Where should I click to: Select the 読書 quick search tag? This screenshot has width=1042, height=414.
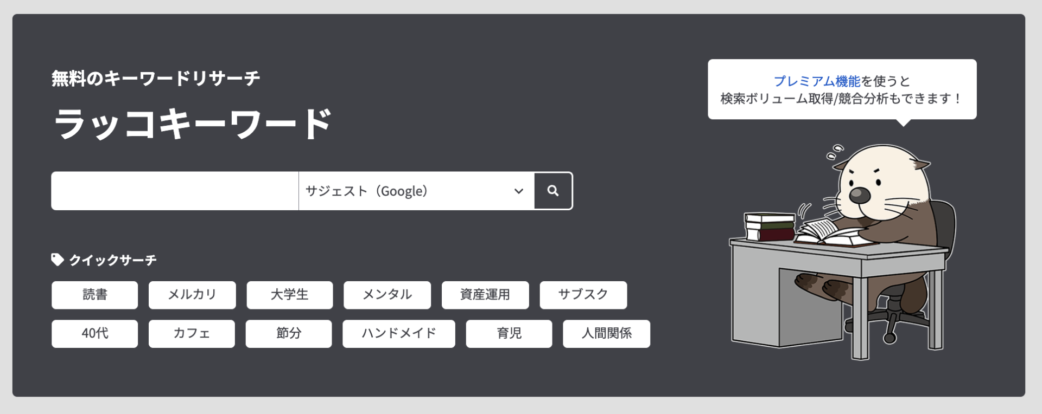click(x=95, y=295)
